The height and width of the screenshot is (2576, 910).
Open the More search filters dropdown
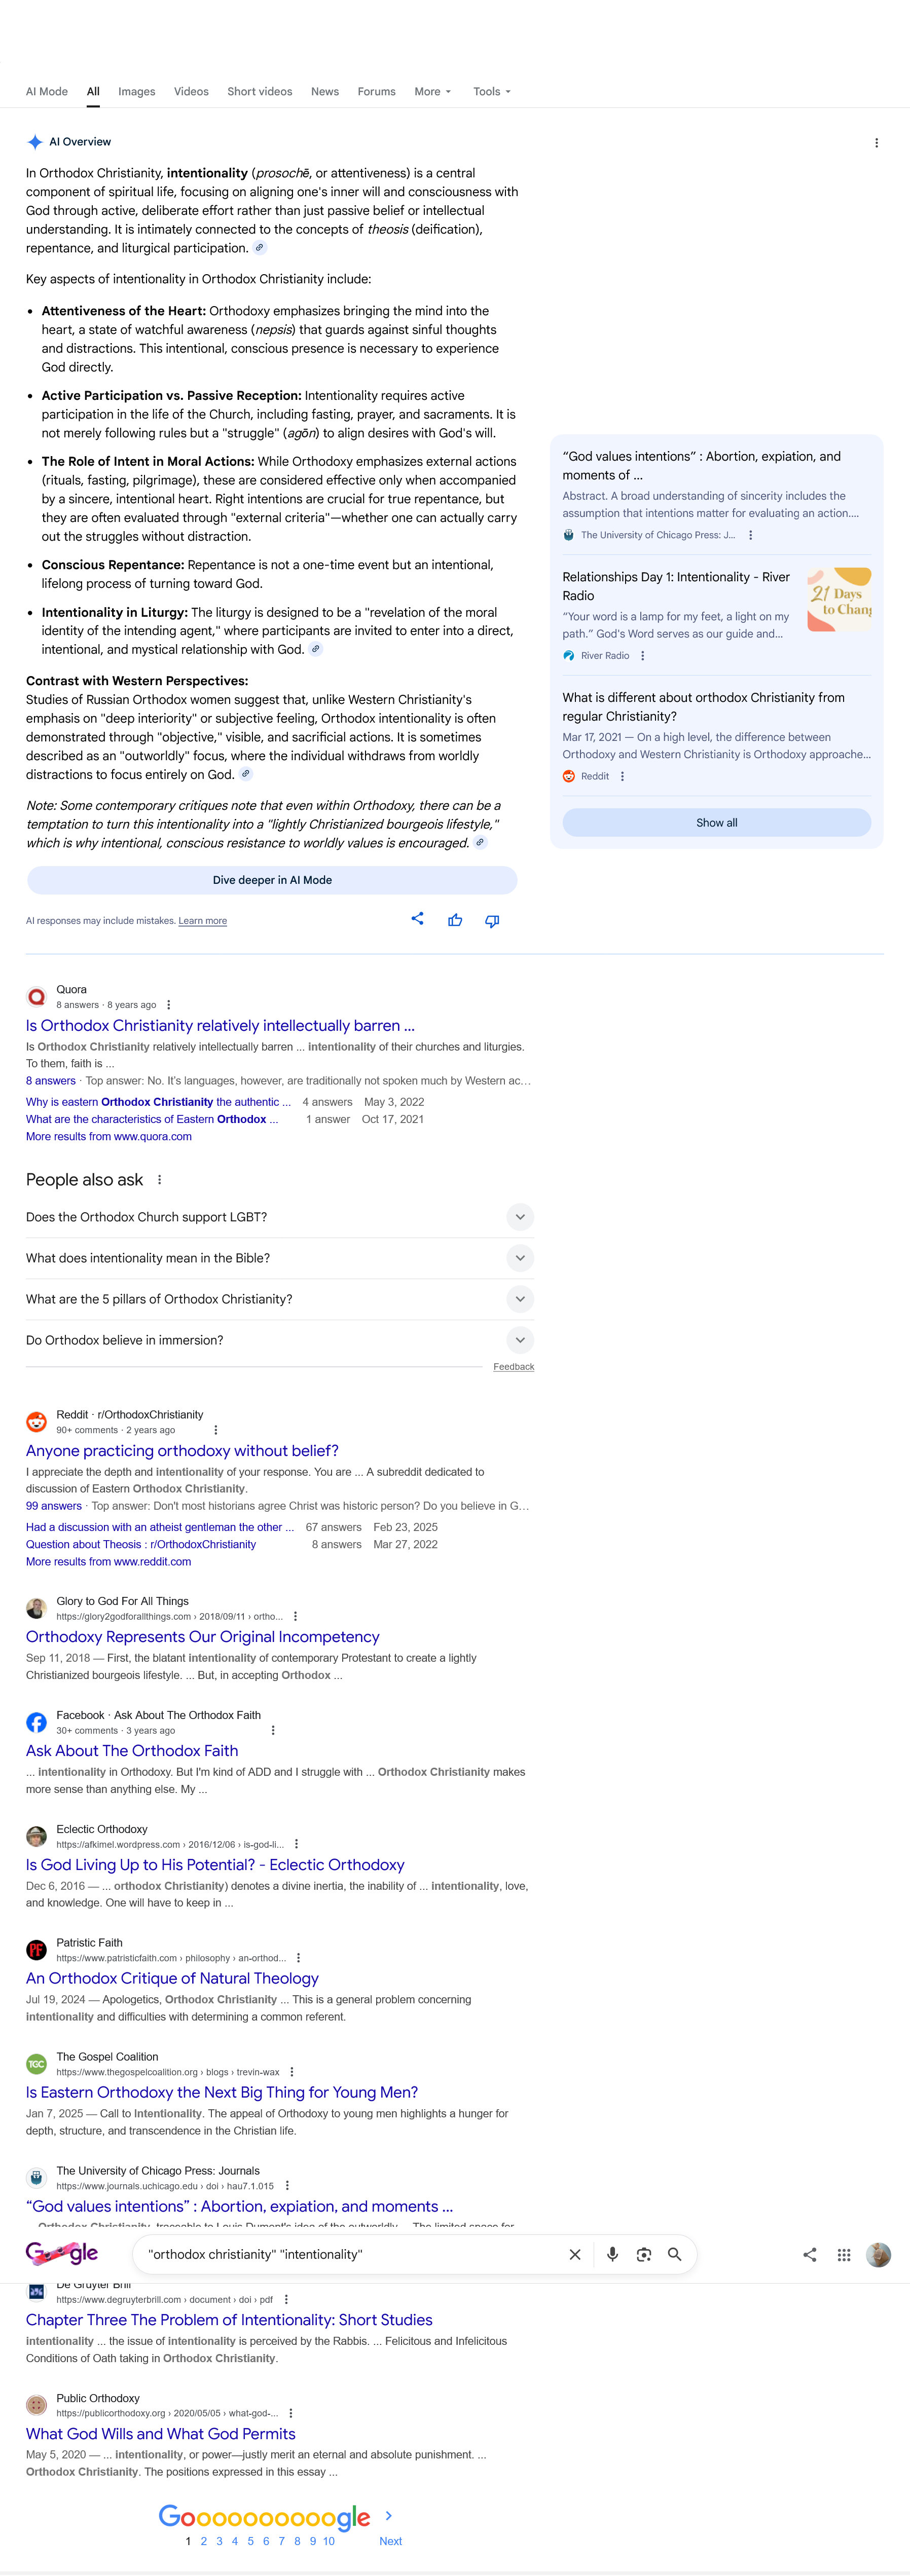433,92
